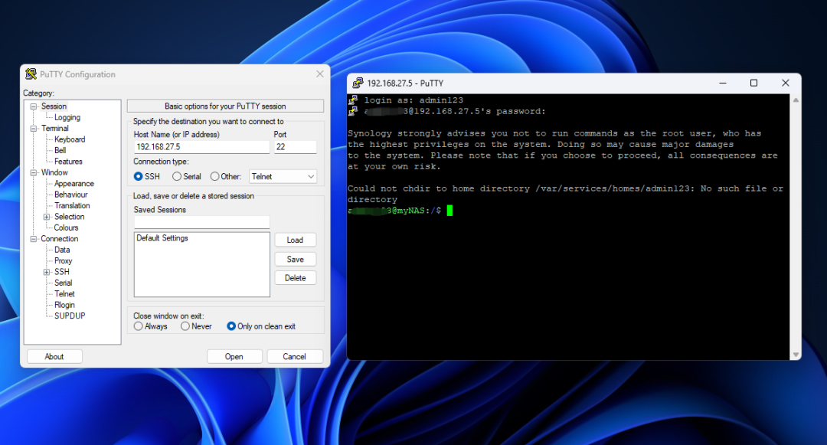The width and height of the screenshot is (827, 445).
Task: Click the Open button to connect
Action: tap(234, 356)
